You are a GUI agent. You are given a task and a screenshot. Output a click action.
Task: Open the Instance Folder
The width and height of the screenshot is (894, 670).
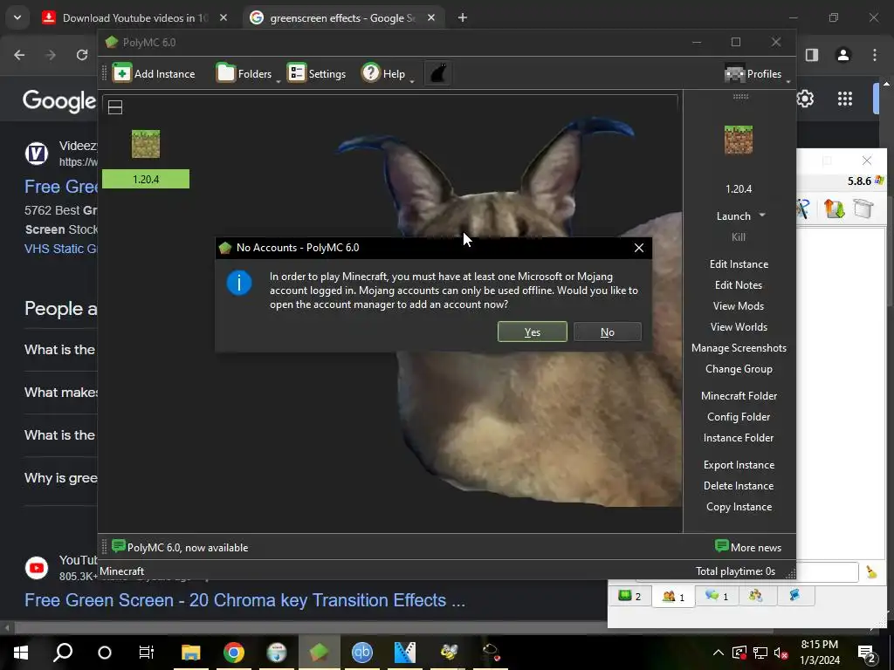click(739, 438)
